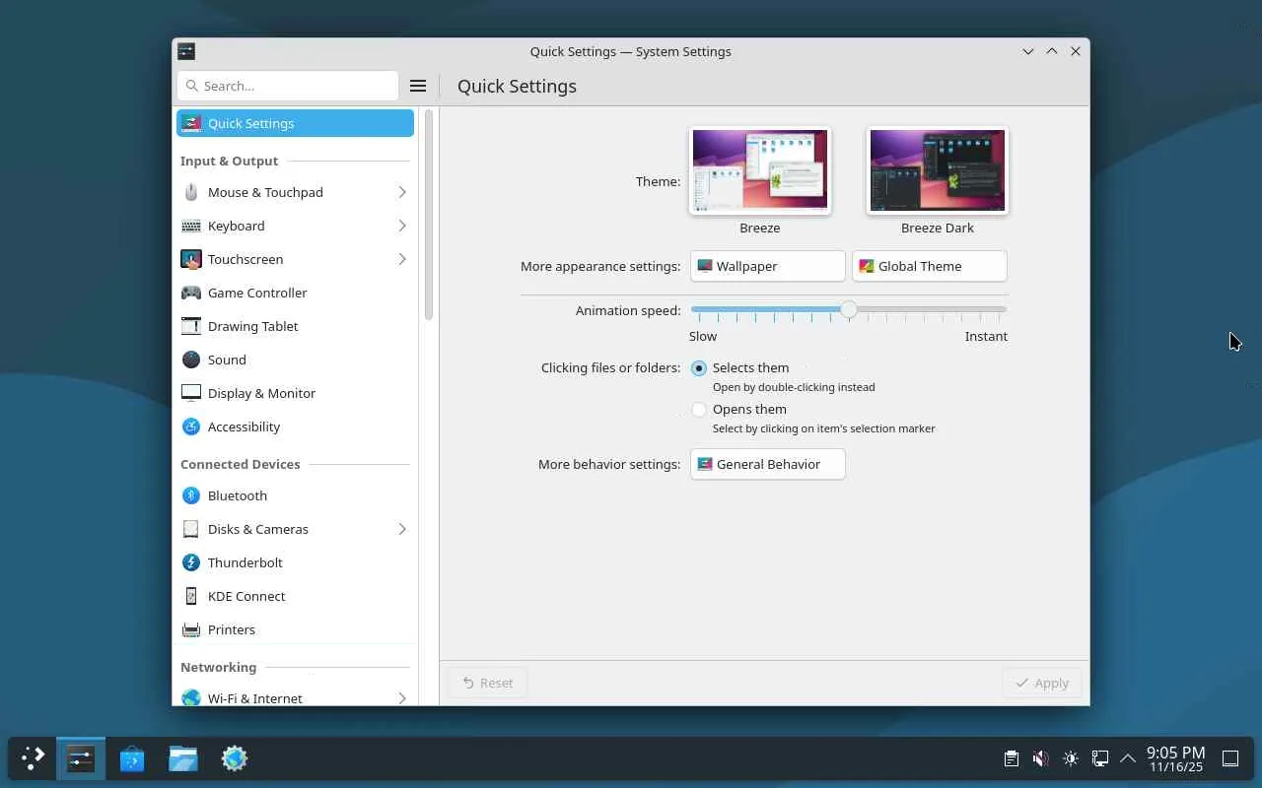Choose the Breeze theme thumbnail
This screenshot has width=1262, height=788.
pyautogui.click(x=760, y=170)
